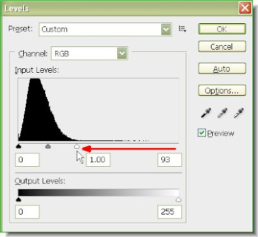Click the input black point slider handle

[19, 147]
